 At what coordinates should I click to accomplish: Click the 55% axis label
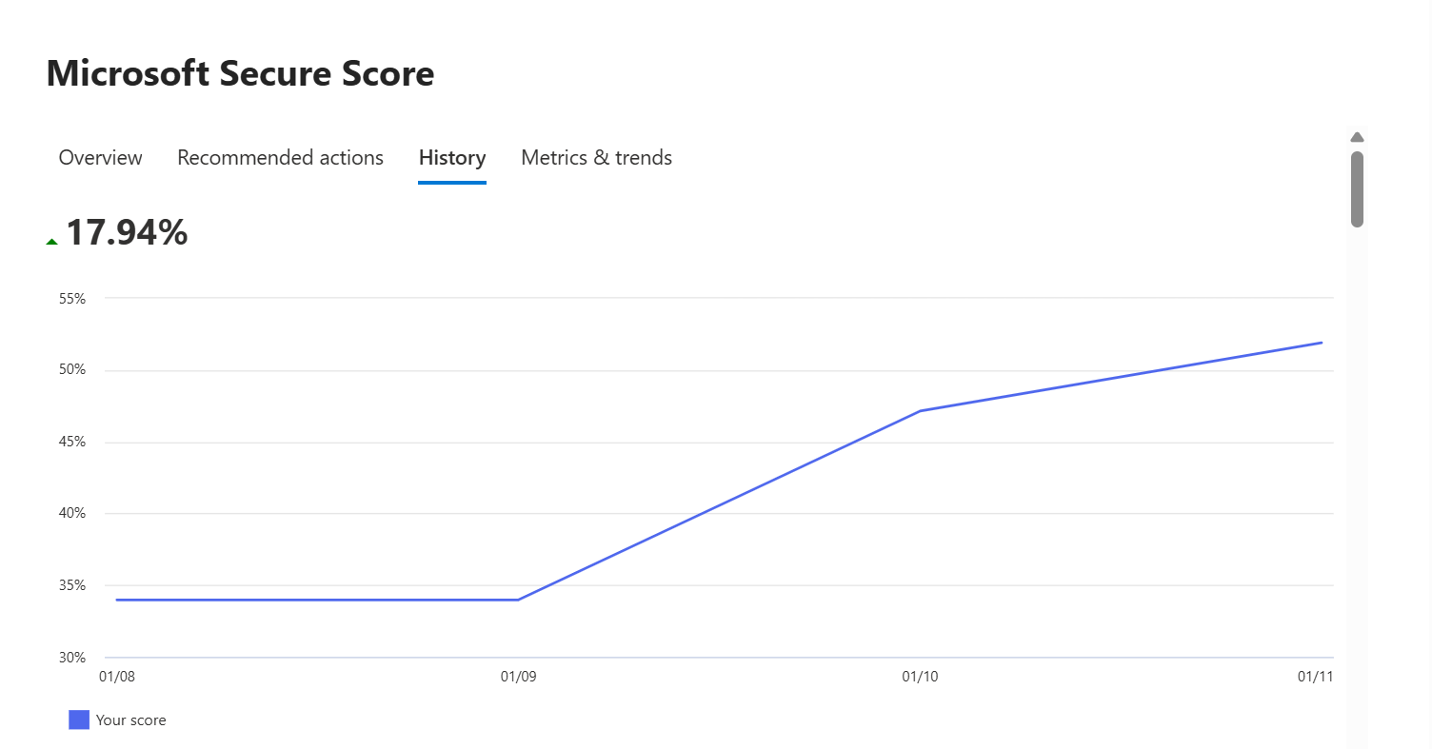pyautogui.click(x=71, y=299)
